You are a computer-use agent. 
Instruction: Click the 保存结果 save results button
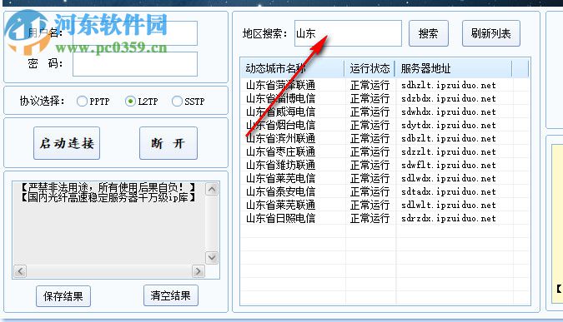point(63,296)
